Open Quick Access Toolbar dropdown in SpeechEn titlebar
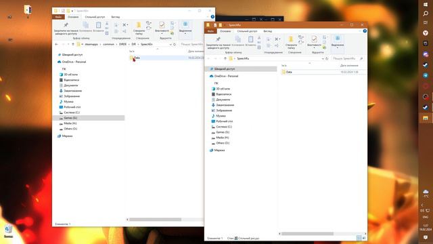The image size is (433, 244). click(x=72, y=11)
